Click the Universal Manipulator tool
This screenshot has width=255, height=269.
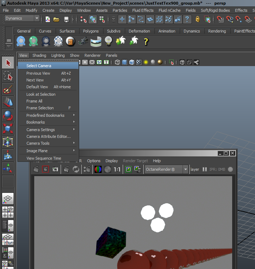[x=8, y=142]
